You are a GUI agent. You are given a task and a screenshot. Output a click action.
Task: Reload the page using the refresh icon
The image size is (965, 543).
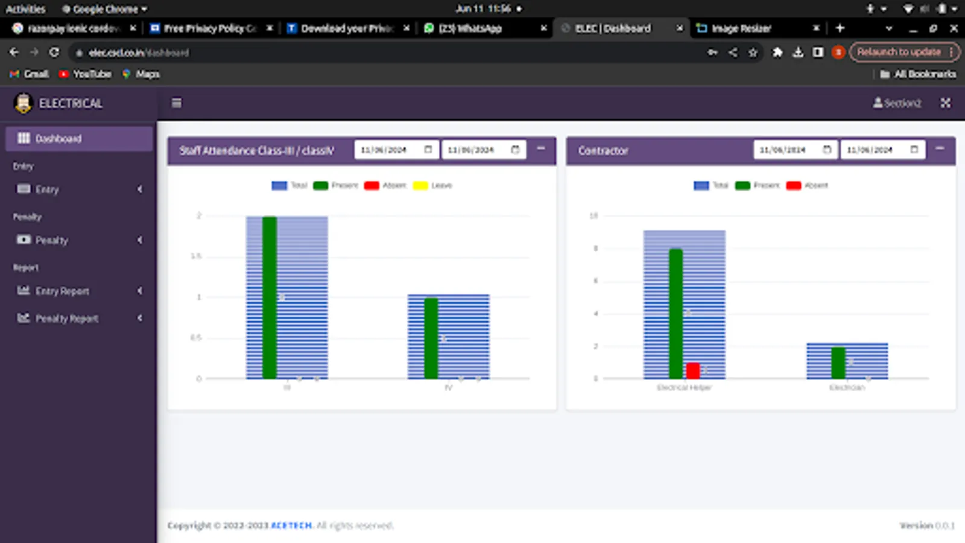54,52
